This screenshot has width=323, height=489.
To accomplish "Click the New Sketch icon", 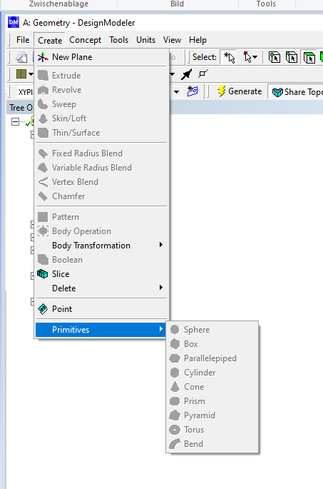I will [x=193, y=91].
